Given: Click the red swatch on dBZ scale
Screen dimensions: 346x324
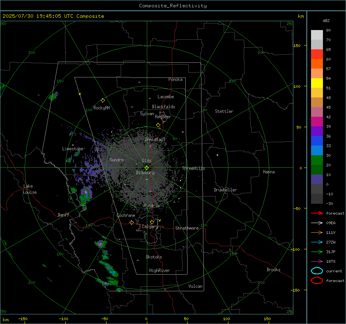Looking at the screenshot, I should coord(317,54).
